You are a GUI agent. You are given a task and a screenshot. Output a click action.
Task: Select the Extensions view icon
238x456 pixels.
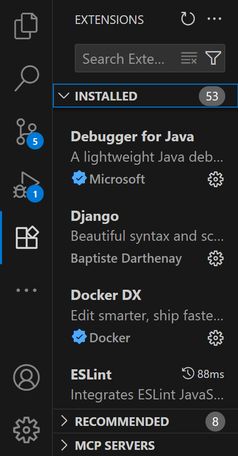point(26,238)
